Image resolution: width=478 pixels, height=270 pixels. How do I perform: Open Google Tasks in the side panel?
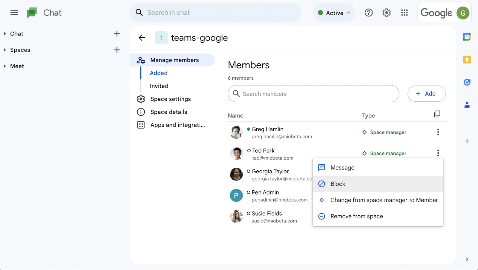point(467,82)
